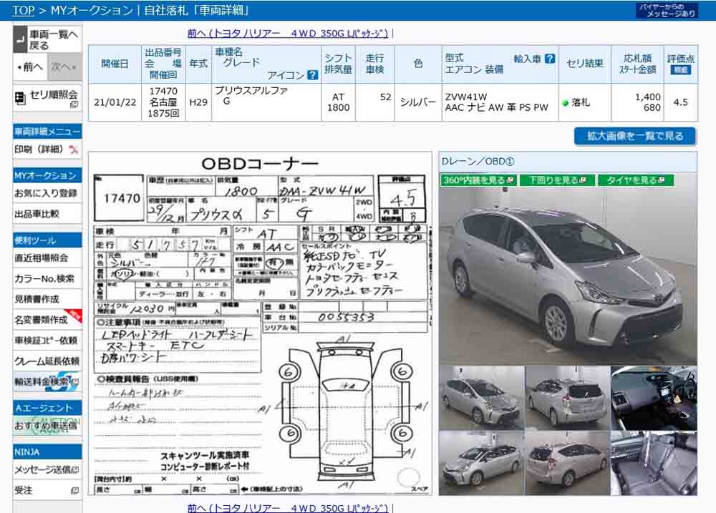The width and height of the screenshot is (716, 513).
Task: Click the model year cell H29
Action: [198, 102]
